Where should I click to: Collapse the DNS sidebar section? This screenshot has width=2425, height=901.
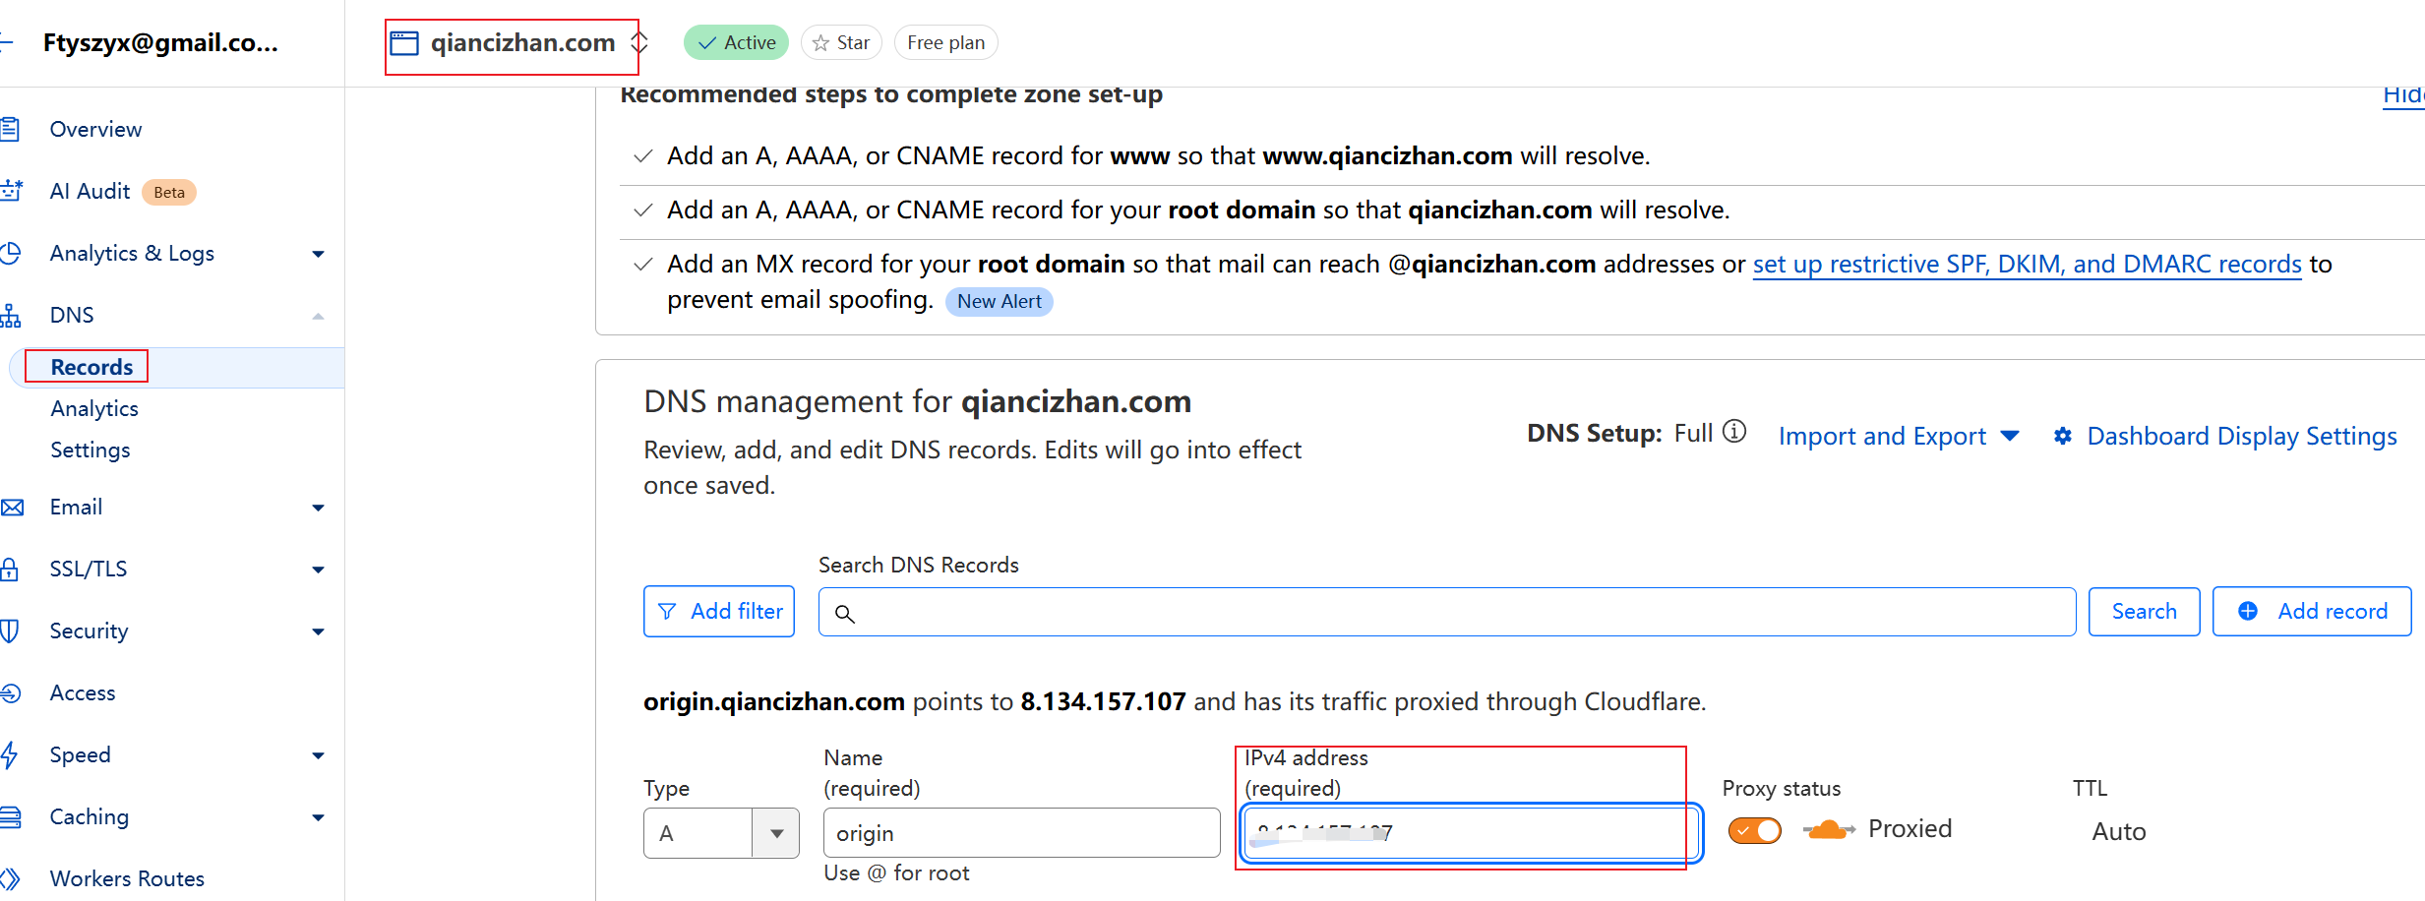318,316
